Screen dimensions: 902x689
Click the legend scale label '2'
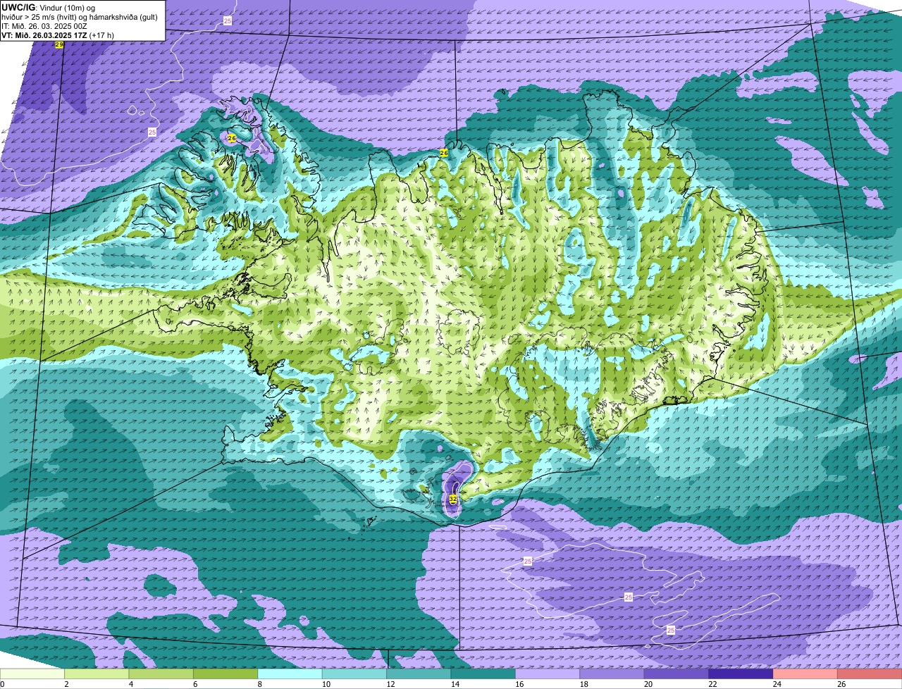pyautogui.click(x=66, y=684)
